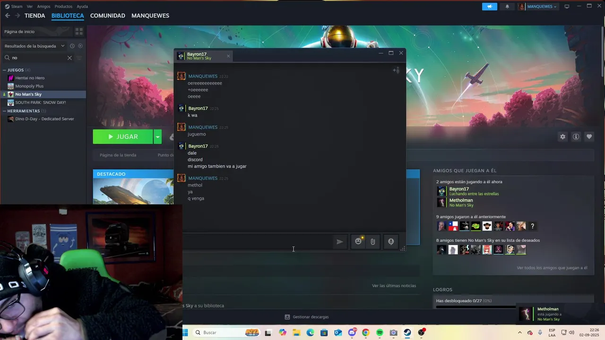Open game info icon
This screenshot has height=340, width=605.
[x=576, y=136]
